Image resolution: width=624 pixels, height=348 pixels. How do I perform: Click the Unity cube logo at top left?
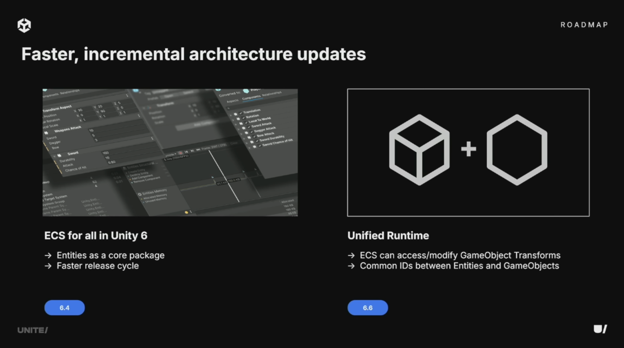point(24,25)
